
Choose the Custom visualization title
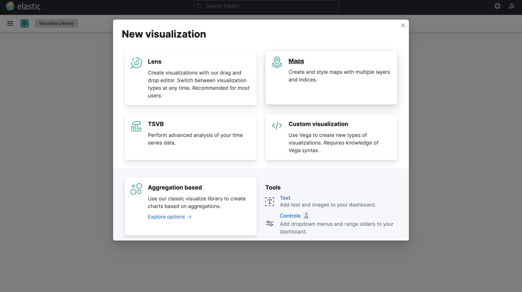point(318,124)
